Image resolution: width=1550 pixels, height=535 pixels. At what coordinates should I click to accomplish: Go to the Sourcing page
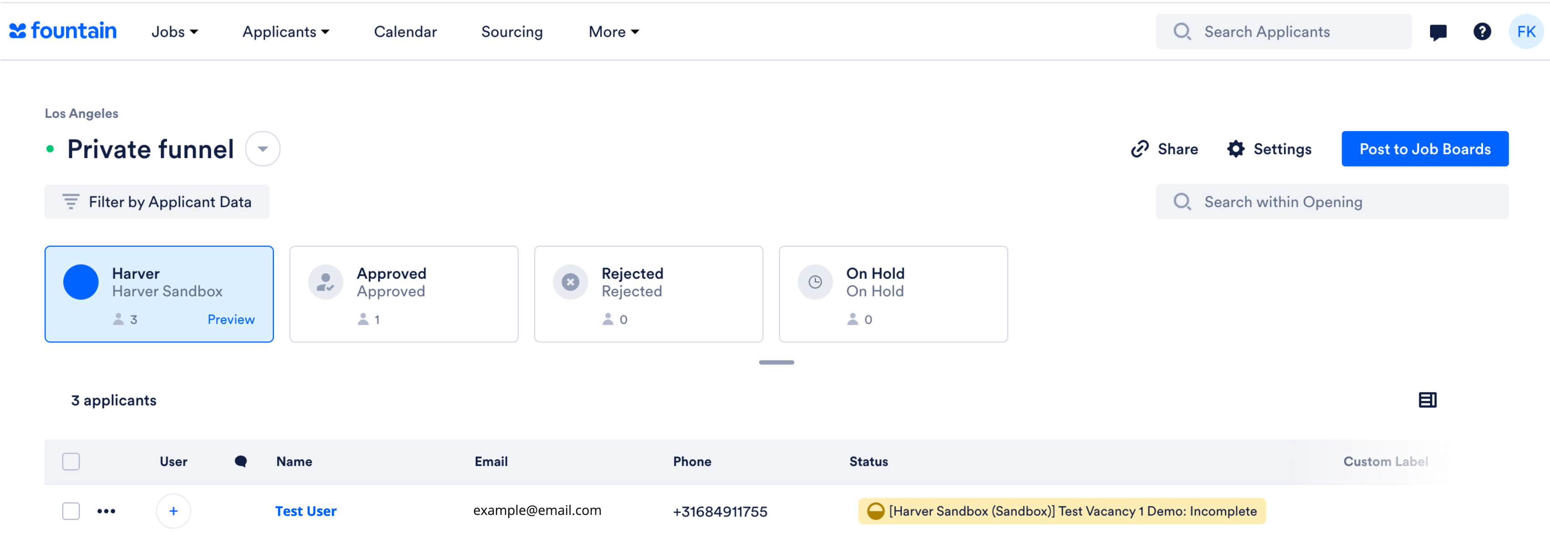512,32
